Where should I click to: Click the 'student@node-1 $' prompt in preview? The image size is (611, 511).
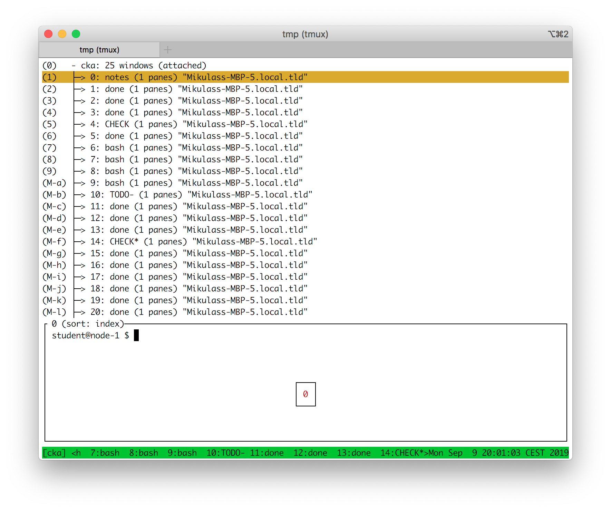pyautogui.click(x=90, y=336)
